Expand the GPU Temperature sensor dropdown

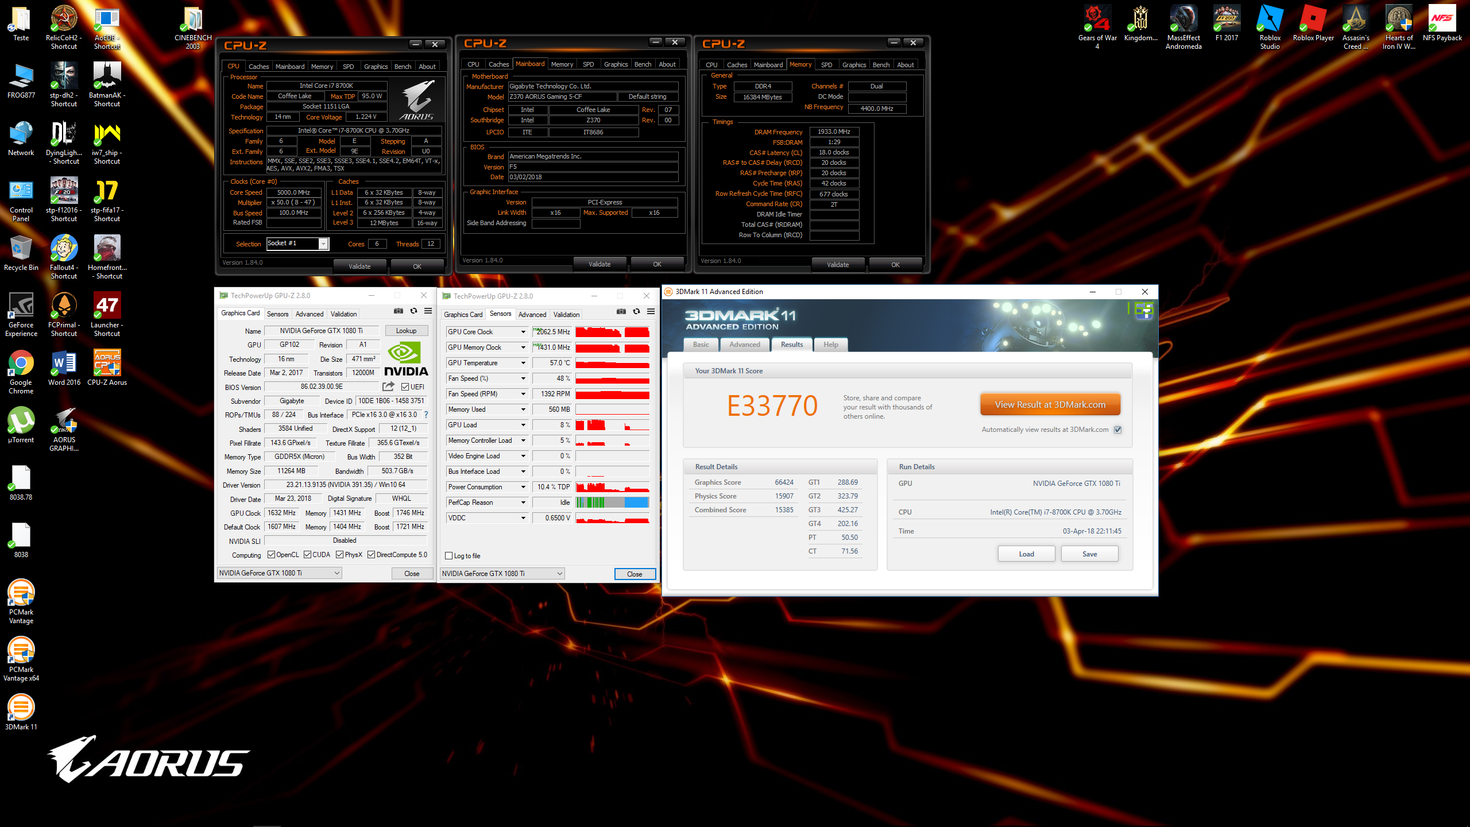pyautogui.click(x=523, y=363)
